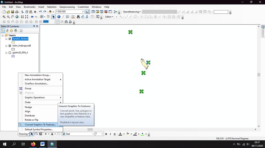This screenshot has width=265, height=148.
Task: Open the map scale dropdown
Action: click(82, 12)
